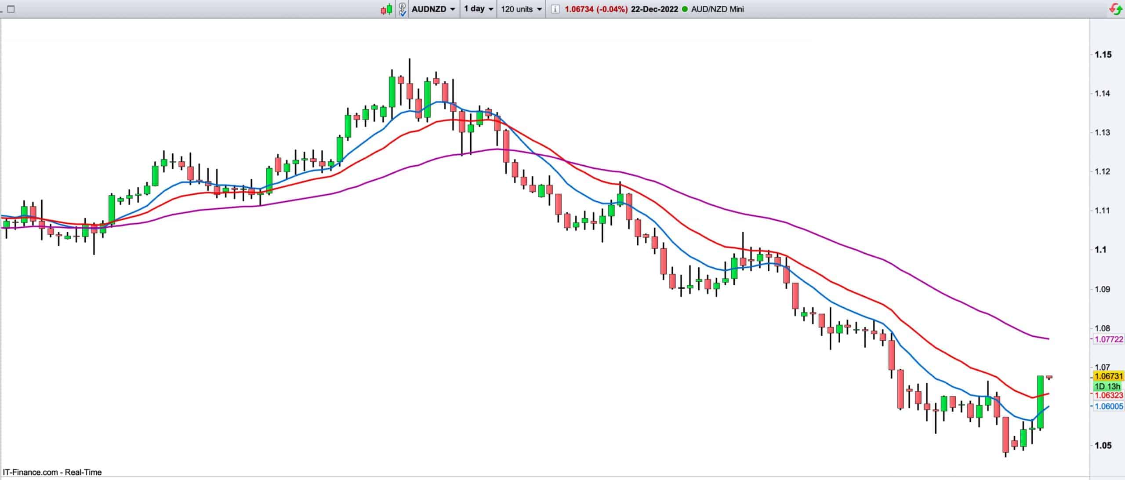Screen dimensions: 1125x480
Task: Click the green 1D 13h countdown label
Action: click(x=1107, y=386)
